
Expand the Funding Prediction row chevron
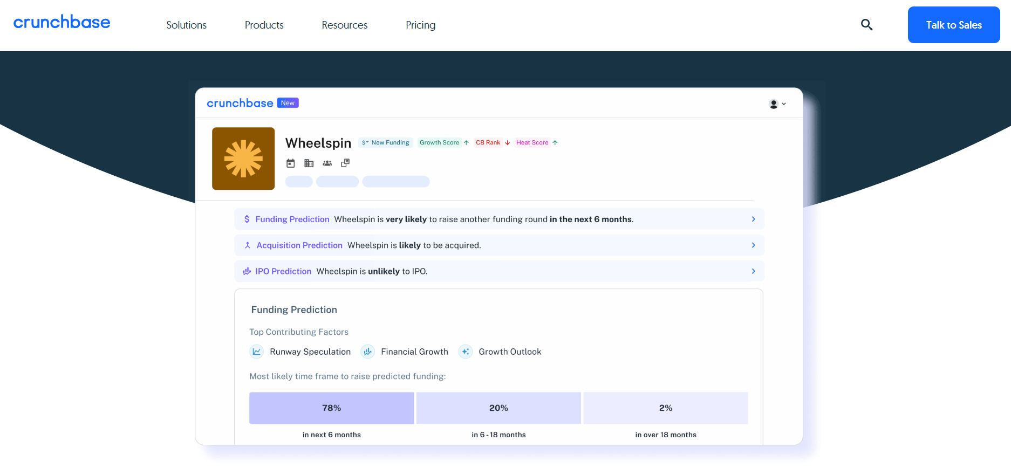coord(753,219)
